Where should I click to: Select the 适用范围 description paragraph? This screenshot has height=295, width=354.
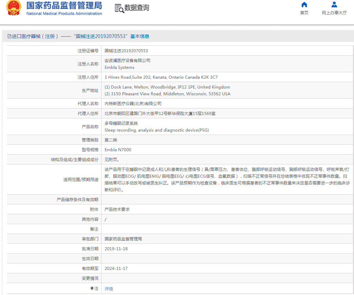[227, 179]
